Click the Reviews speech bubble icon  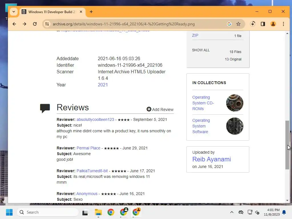point(45,108)
